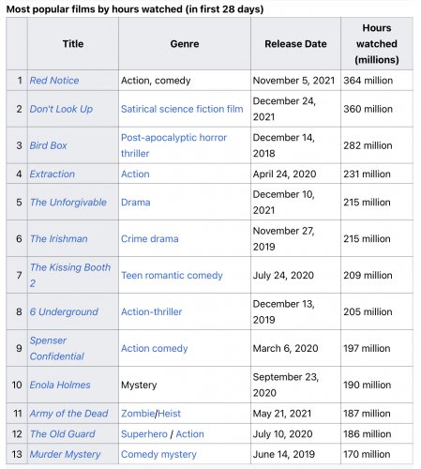Open the Spenser Confidential link
This screenshot has height=469, width=421.
click(57, 348)
